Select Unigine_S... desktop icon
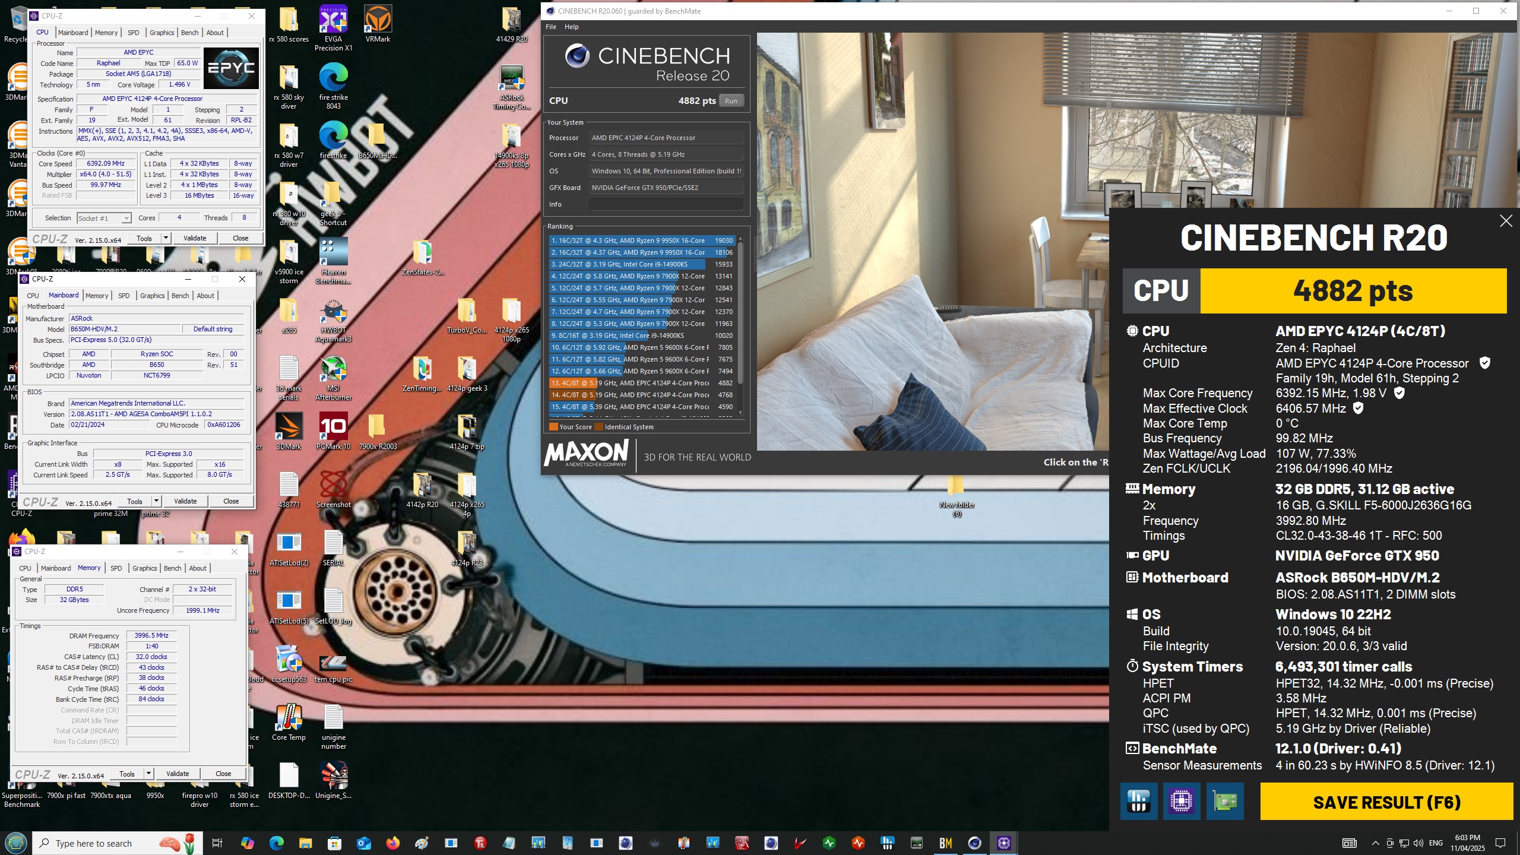 coord(333,781)
